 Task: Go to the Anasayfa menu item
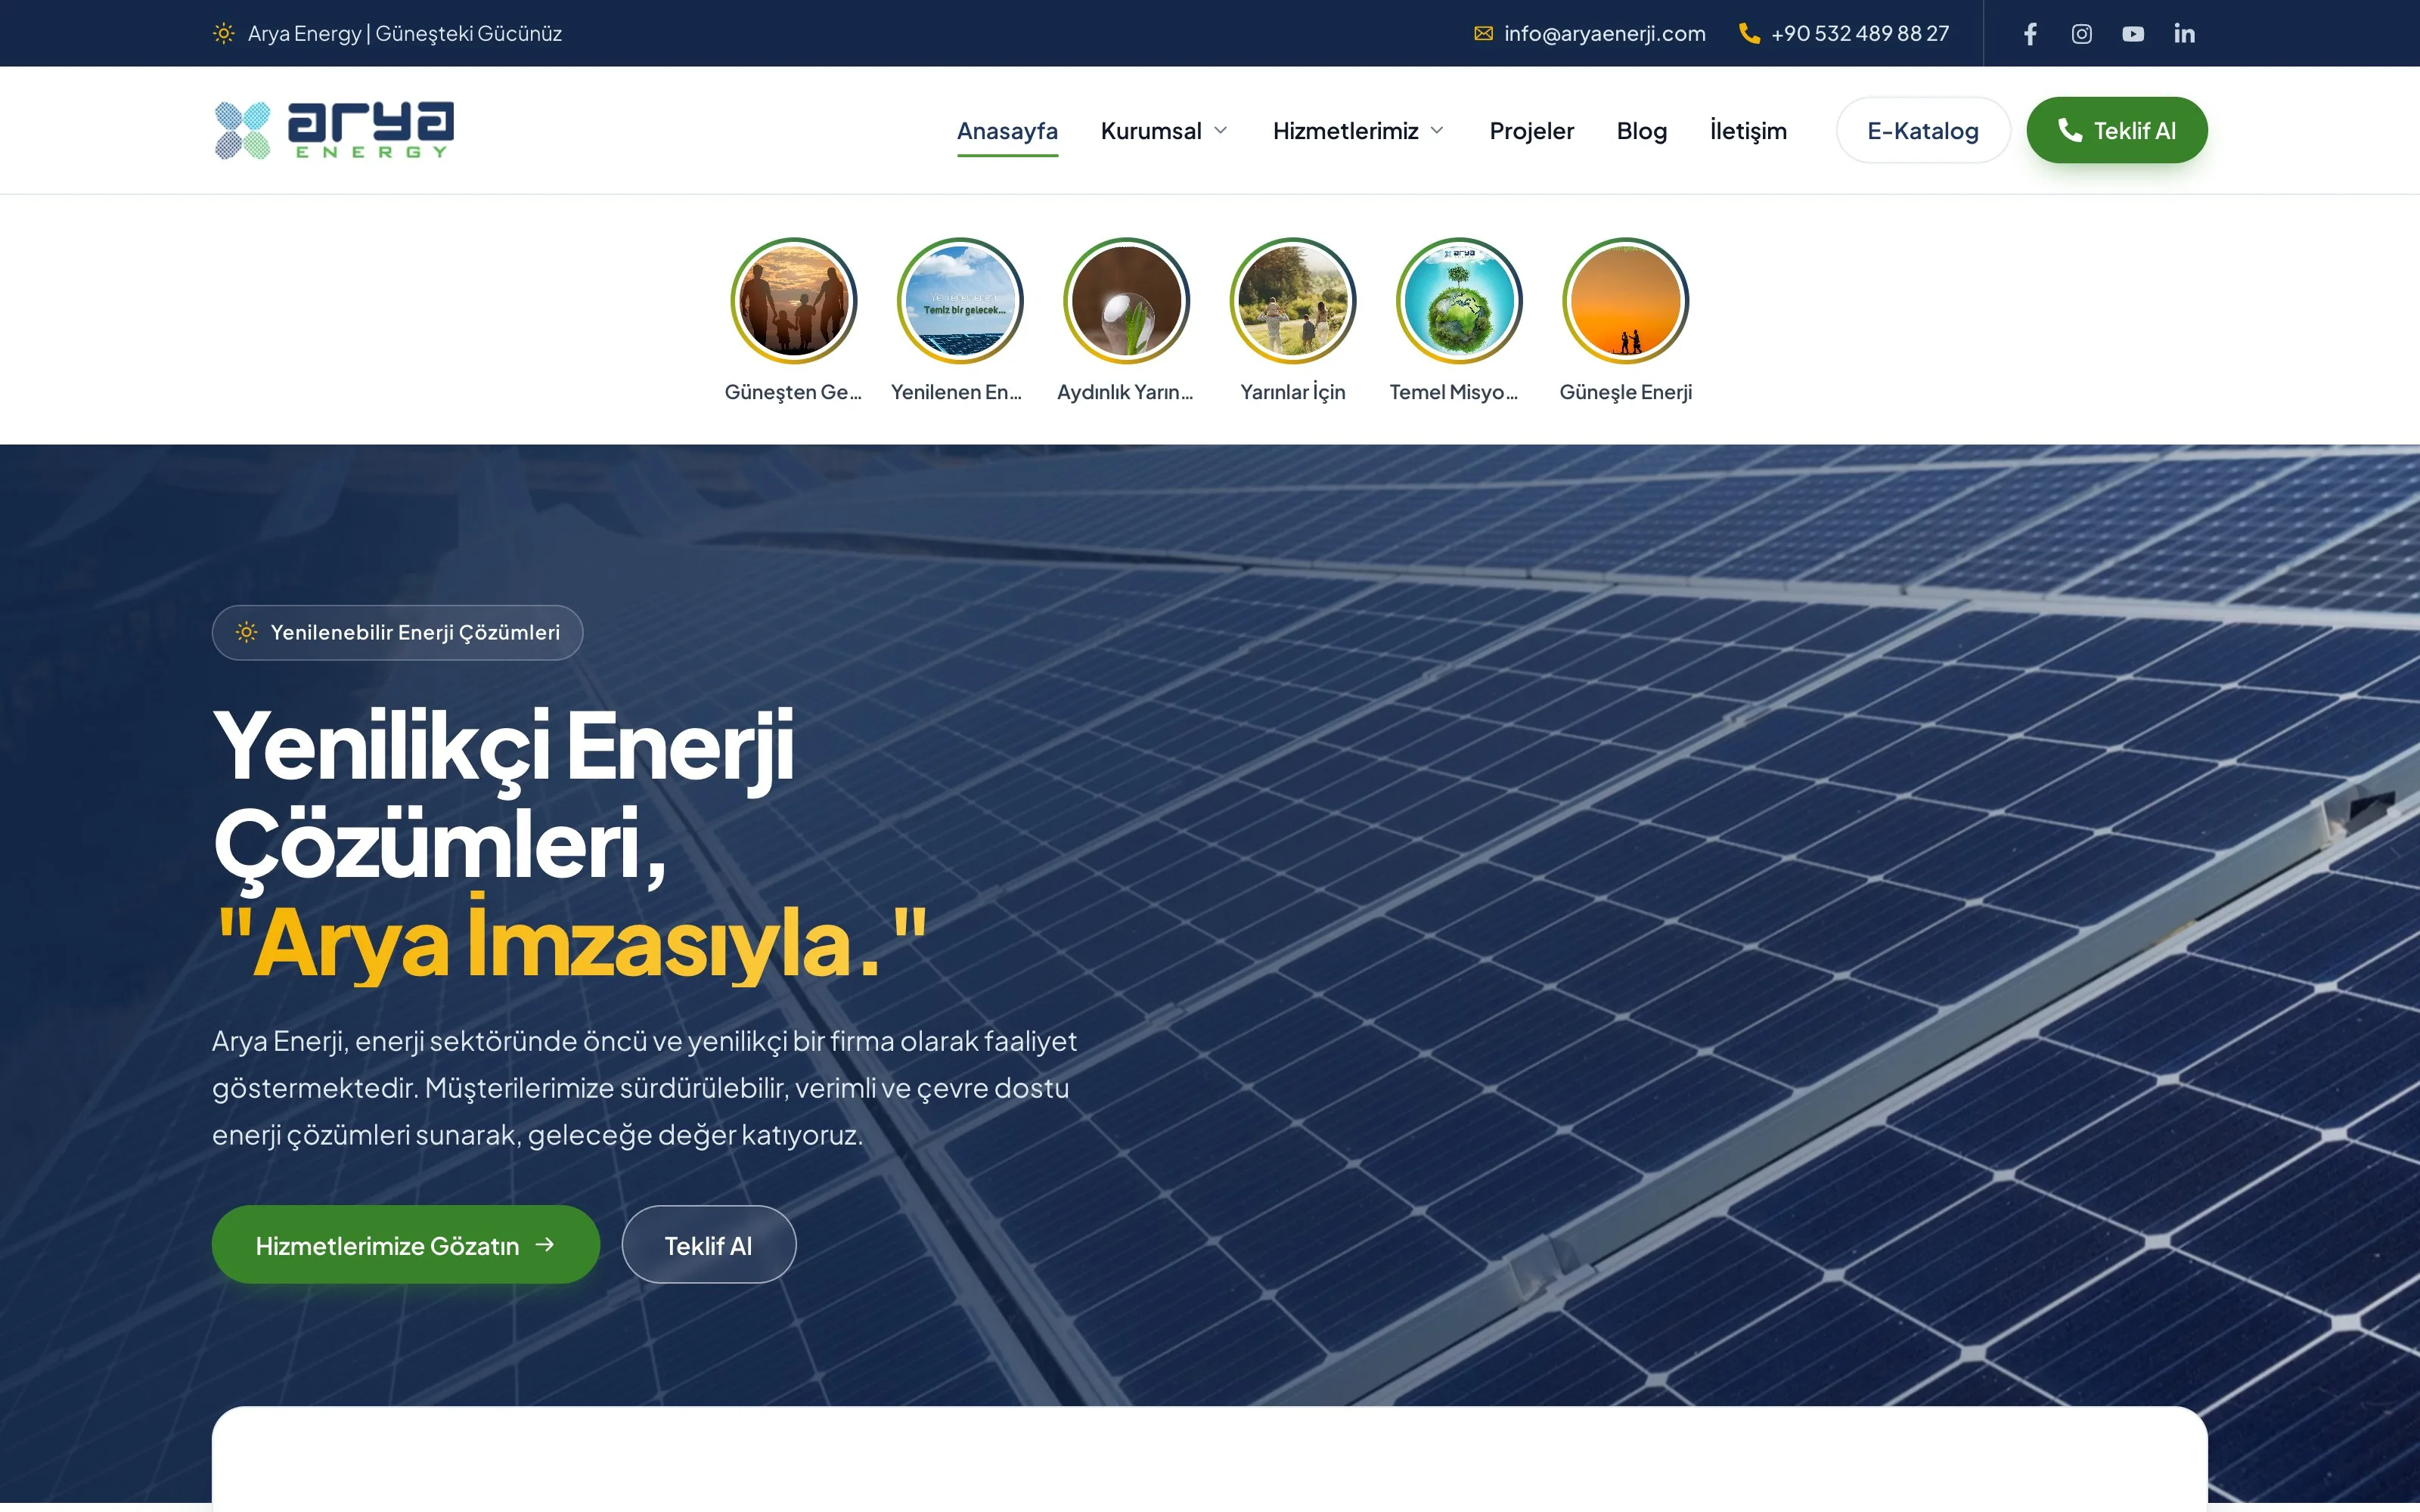[1007, 131]
